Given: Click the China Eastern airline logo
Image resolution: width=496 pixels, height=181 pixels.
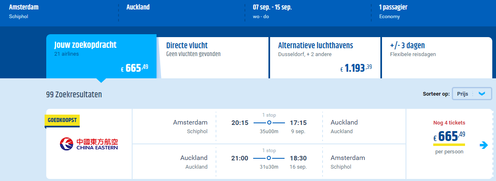Looking at the screenshot, I should click(x=89, y=144).
